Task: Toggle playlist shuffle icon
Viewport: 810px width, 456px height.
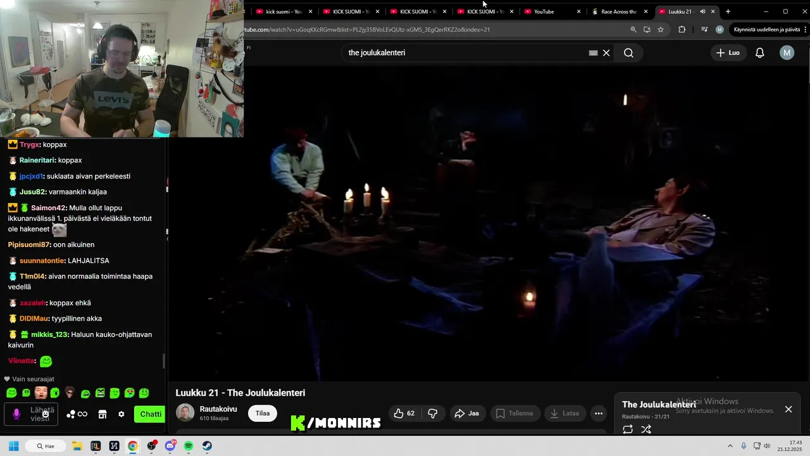Action: [646, 429]
